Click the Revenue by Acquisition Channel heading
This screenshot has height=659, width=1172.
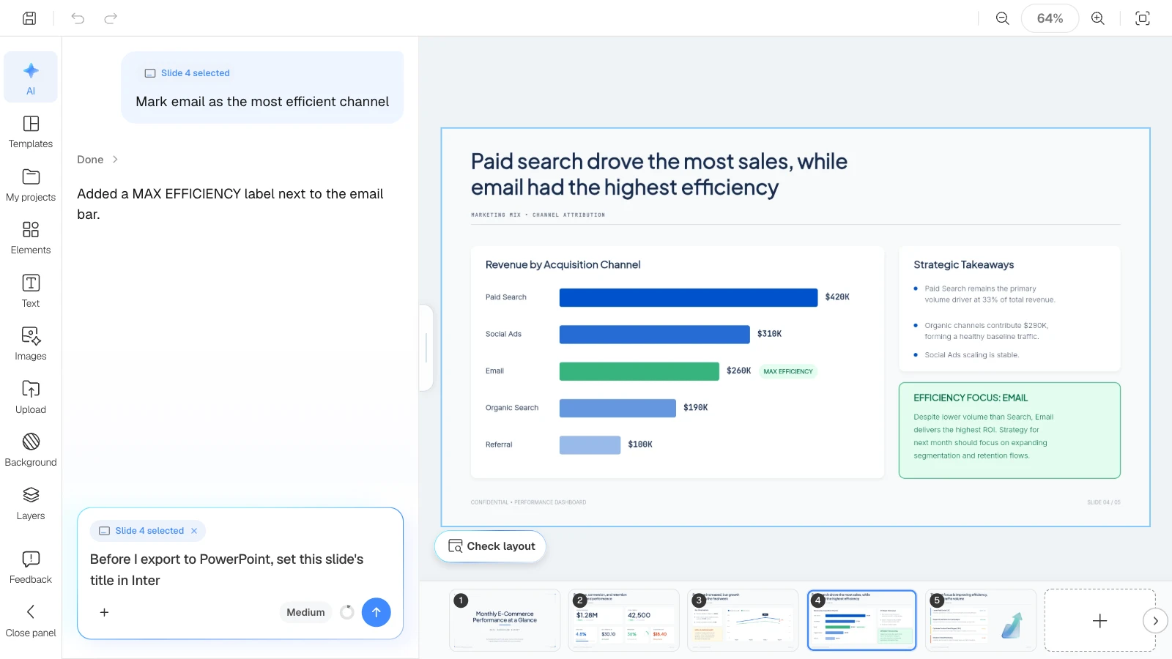pyautogui.click(x=563, y=264)
